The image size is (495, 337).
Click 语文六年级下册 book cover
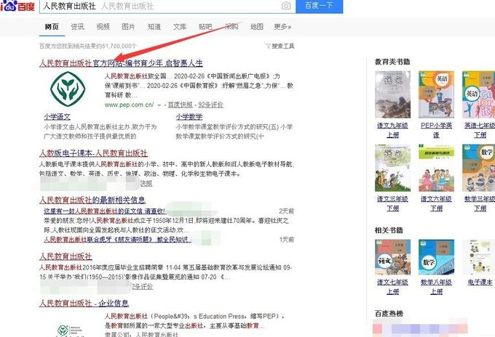436,168
